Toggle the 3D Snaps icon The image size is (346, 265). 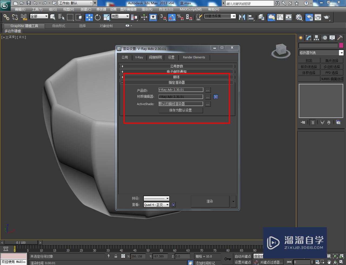click(x=163, y=17)
